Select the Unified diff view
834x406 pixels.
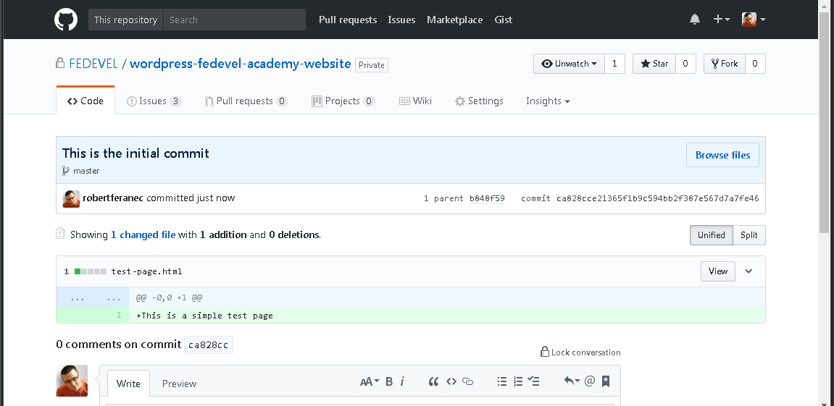tap(711, 235)
